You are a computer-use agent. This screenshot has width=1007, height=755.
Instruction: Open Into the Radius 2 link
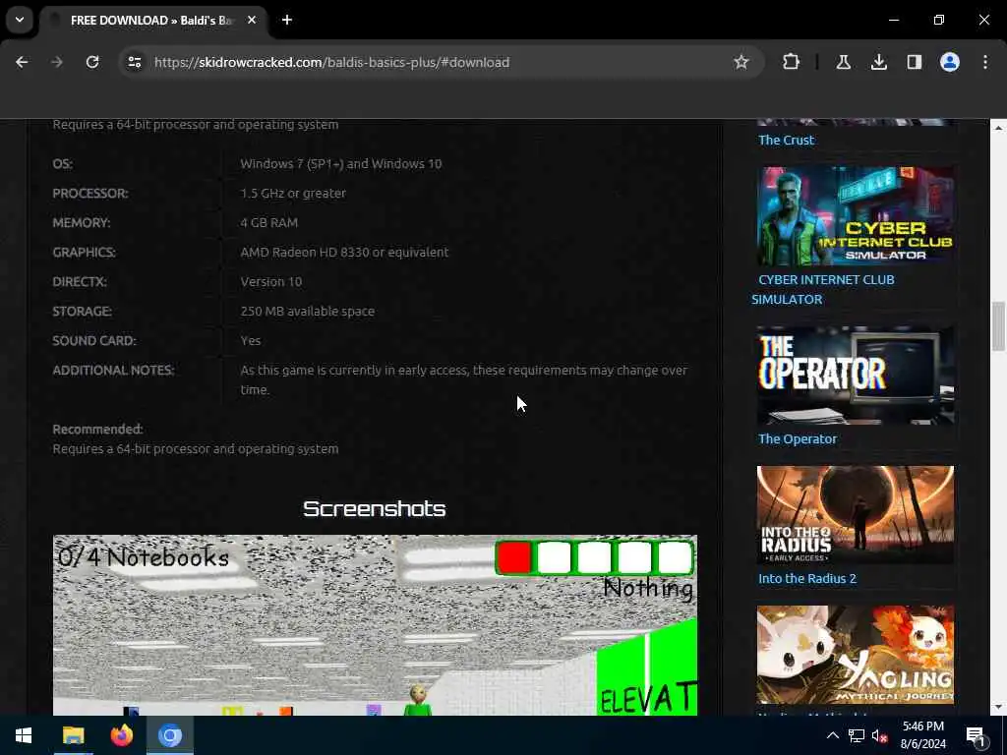click(x=807, y=578)
